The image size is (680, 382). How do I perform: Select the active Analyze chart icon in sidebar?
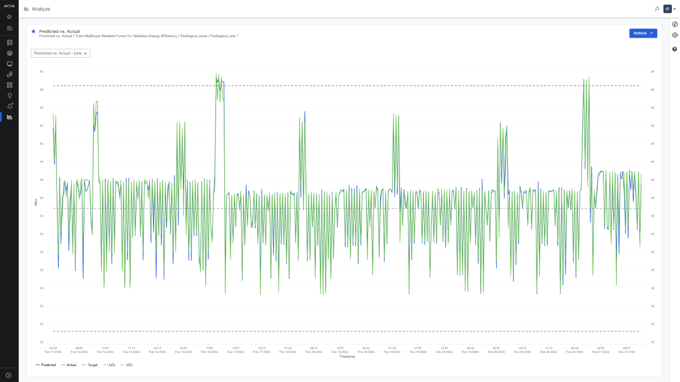tap(9, 117)
